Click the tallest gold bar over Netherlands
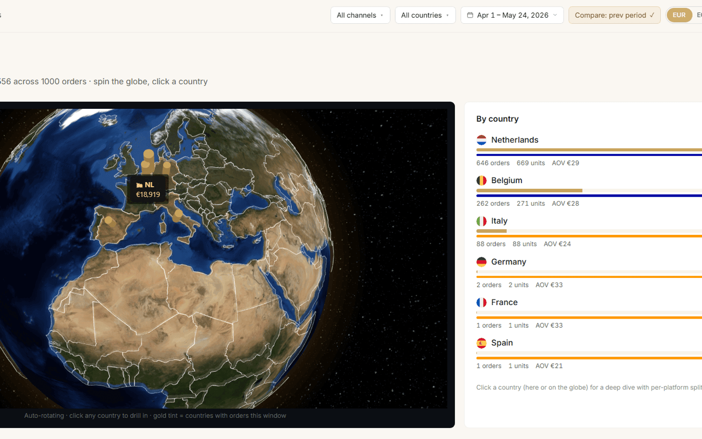This screenshot has width=702, height=439. (149, 161)
